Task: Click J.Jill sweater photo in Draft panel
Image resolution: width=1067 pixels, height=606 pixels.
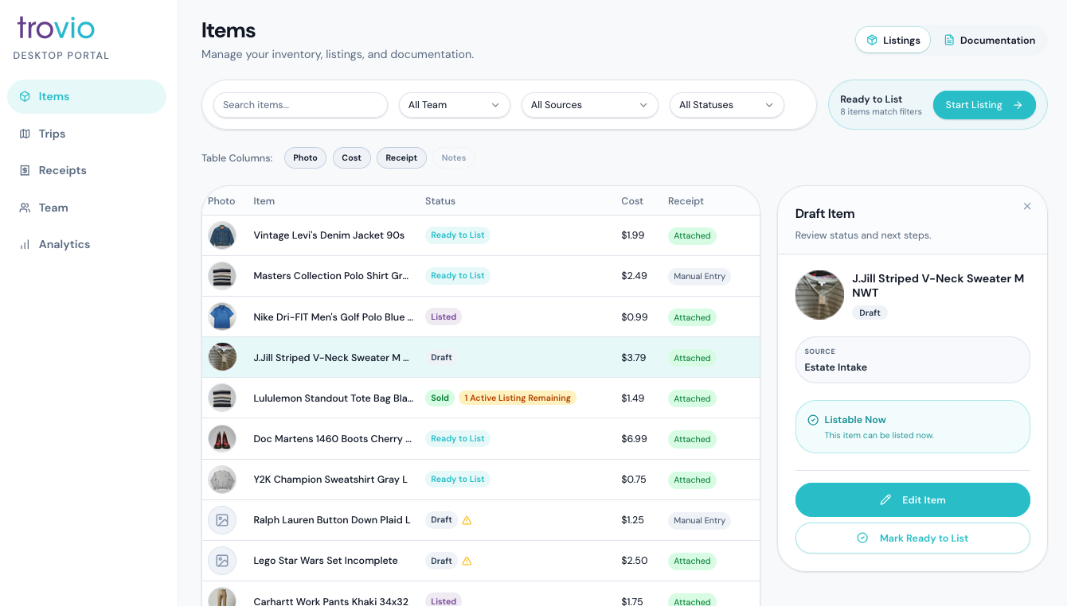Action: [819, 295]
